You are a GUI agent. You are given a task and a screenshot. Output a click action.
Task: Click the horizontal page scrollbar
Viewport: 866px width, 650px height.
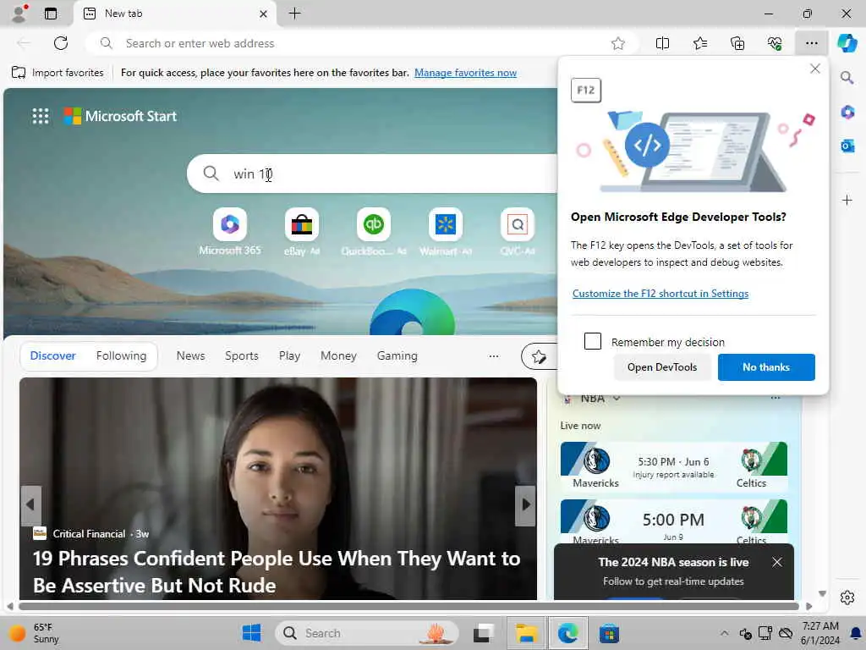pos(408,606)
